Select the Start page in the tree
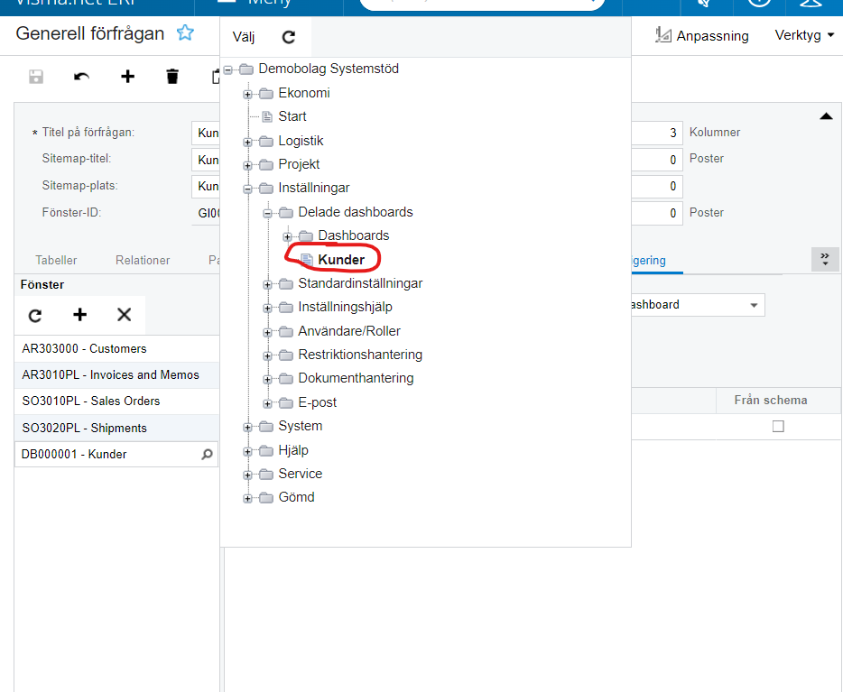This screenshot has height=692, width=843. pyautogui.click(x=292, y=116)
